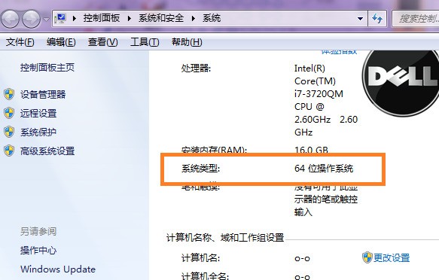Click the shield icon next to 高级系统设置
Image resolution: width=439 pixels, height=280 pixels.
(9, 151)
